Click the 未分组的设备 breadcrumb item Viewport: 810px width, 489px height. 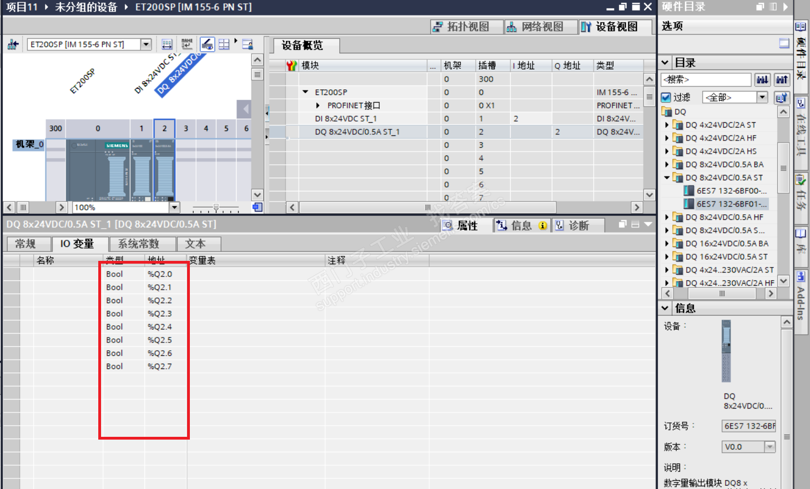[x=86, y=7]
